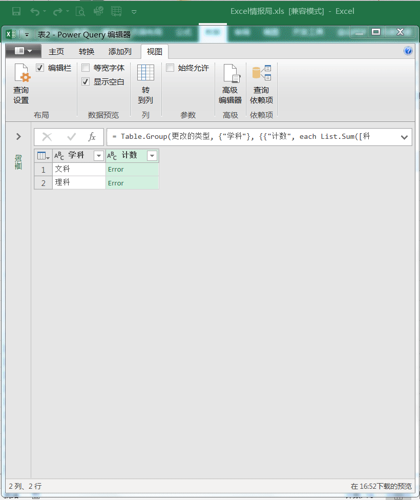
Task: Click Excel save icon in title bar
Action: [16, 11]
